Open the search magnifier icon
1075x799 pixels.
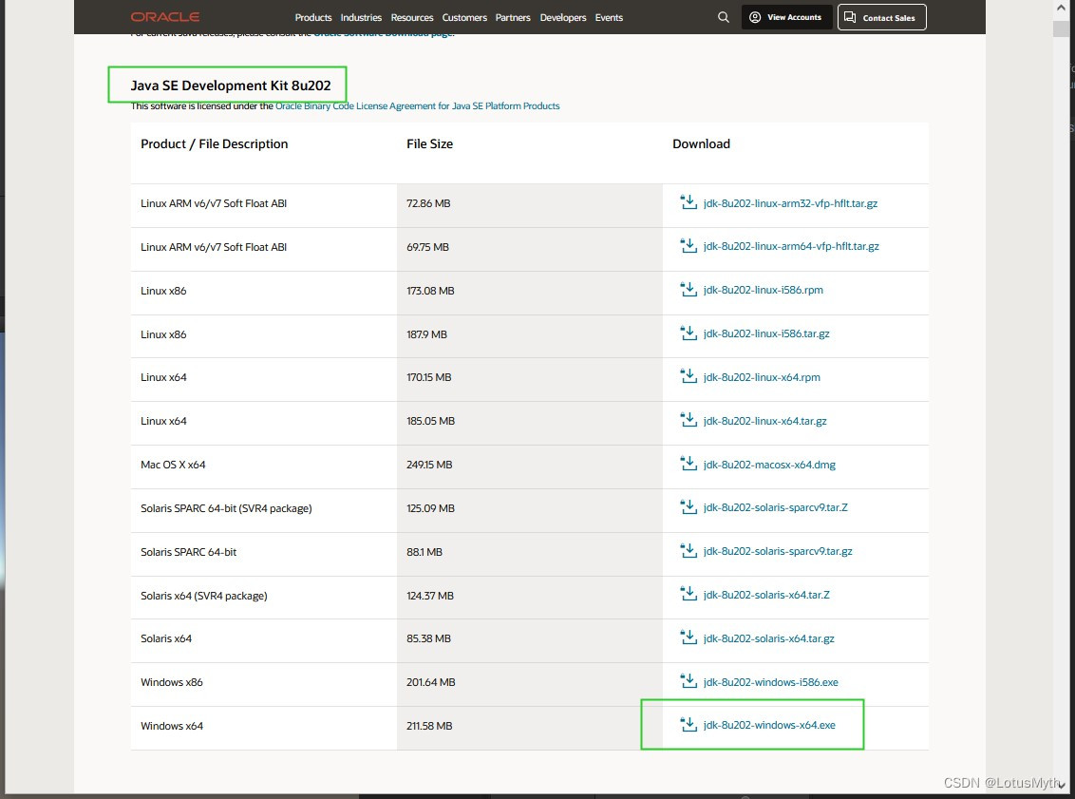pyautogui.click(x=724, y=17)
